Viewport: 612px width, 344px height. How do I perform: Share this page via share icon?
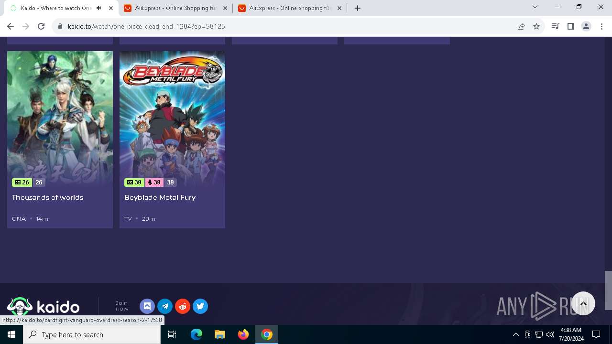pos(521,26)
